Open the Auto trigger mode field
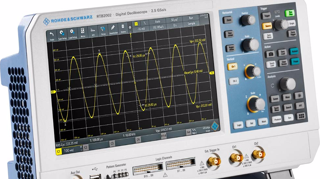Image resolution: width=320 pixels, height=179 pixels. click(x=157, y=22)
